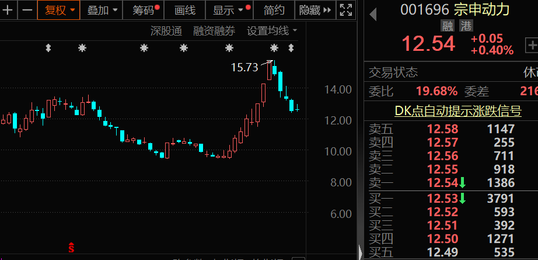This screenshot has height=260, width=538.
Task: Toggle 简约 simple display mode
Action: point(274,10)
